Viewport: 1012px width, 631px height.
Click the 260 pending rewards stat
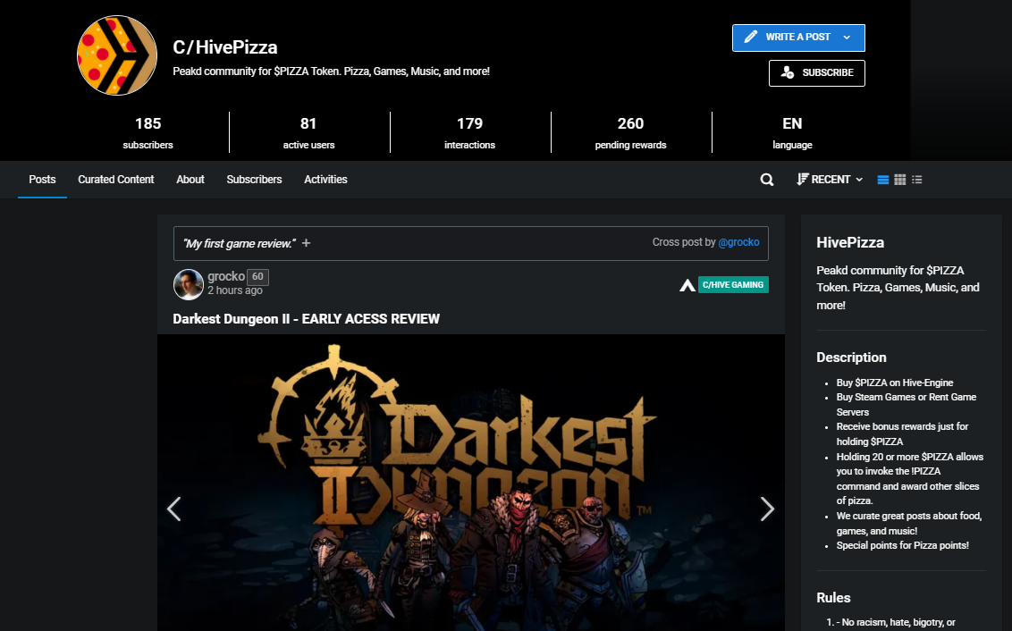(630, 132)
